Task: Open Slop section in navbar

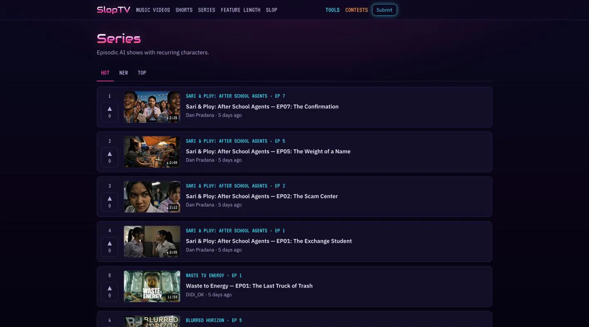Action: pos(272,10)
